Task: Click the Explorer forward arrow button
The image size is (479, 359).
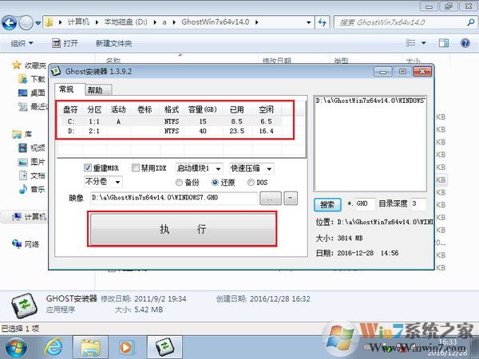Action: pyautogui.click(x=26, y=22)
